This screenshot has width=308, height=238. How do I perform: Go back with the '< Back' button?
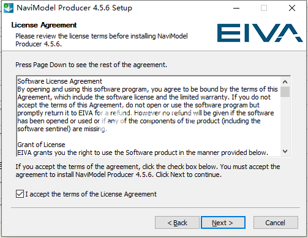(x=177, y=223)
